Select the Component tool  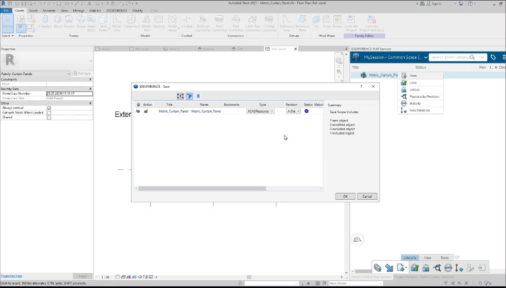pos(131,22)
